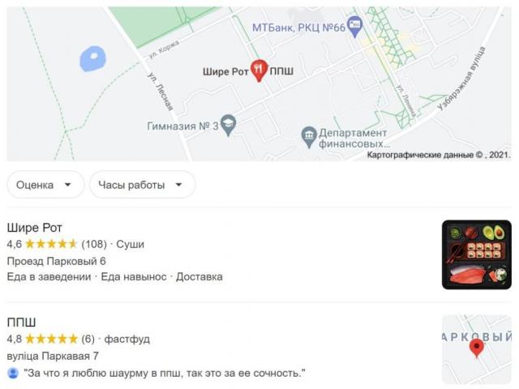This screenshot has width=519, height=389.
Task: Click the blue pond on the map
Action: (x=93, y=59)
